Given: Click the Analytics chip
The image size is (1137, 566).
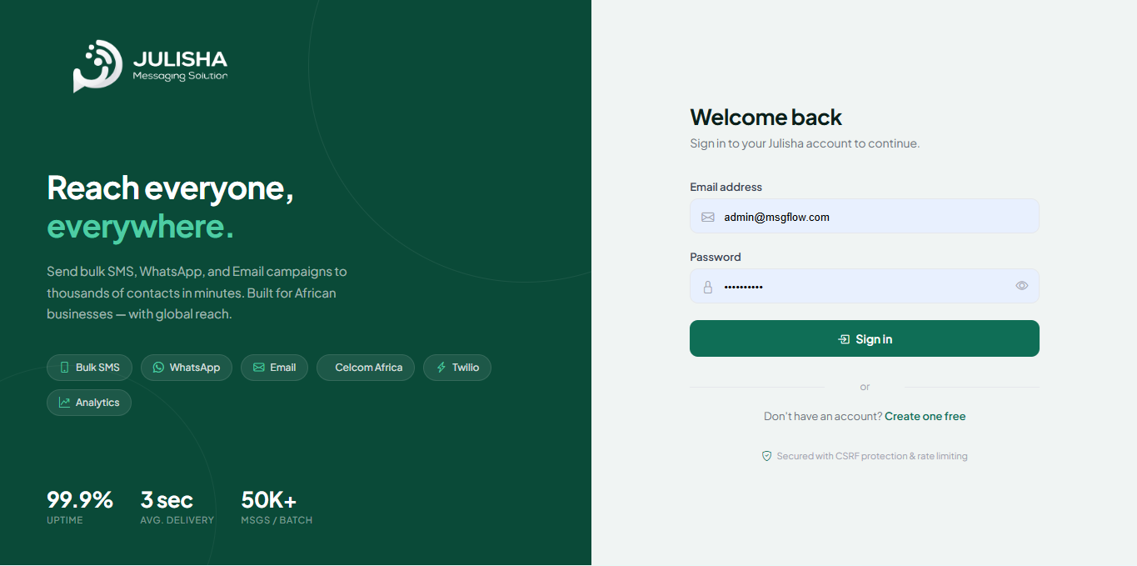Looking at the screenshot, I should tap(89, 403).
